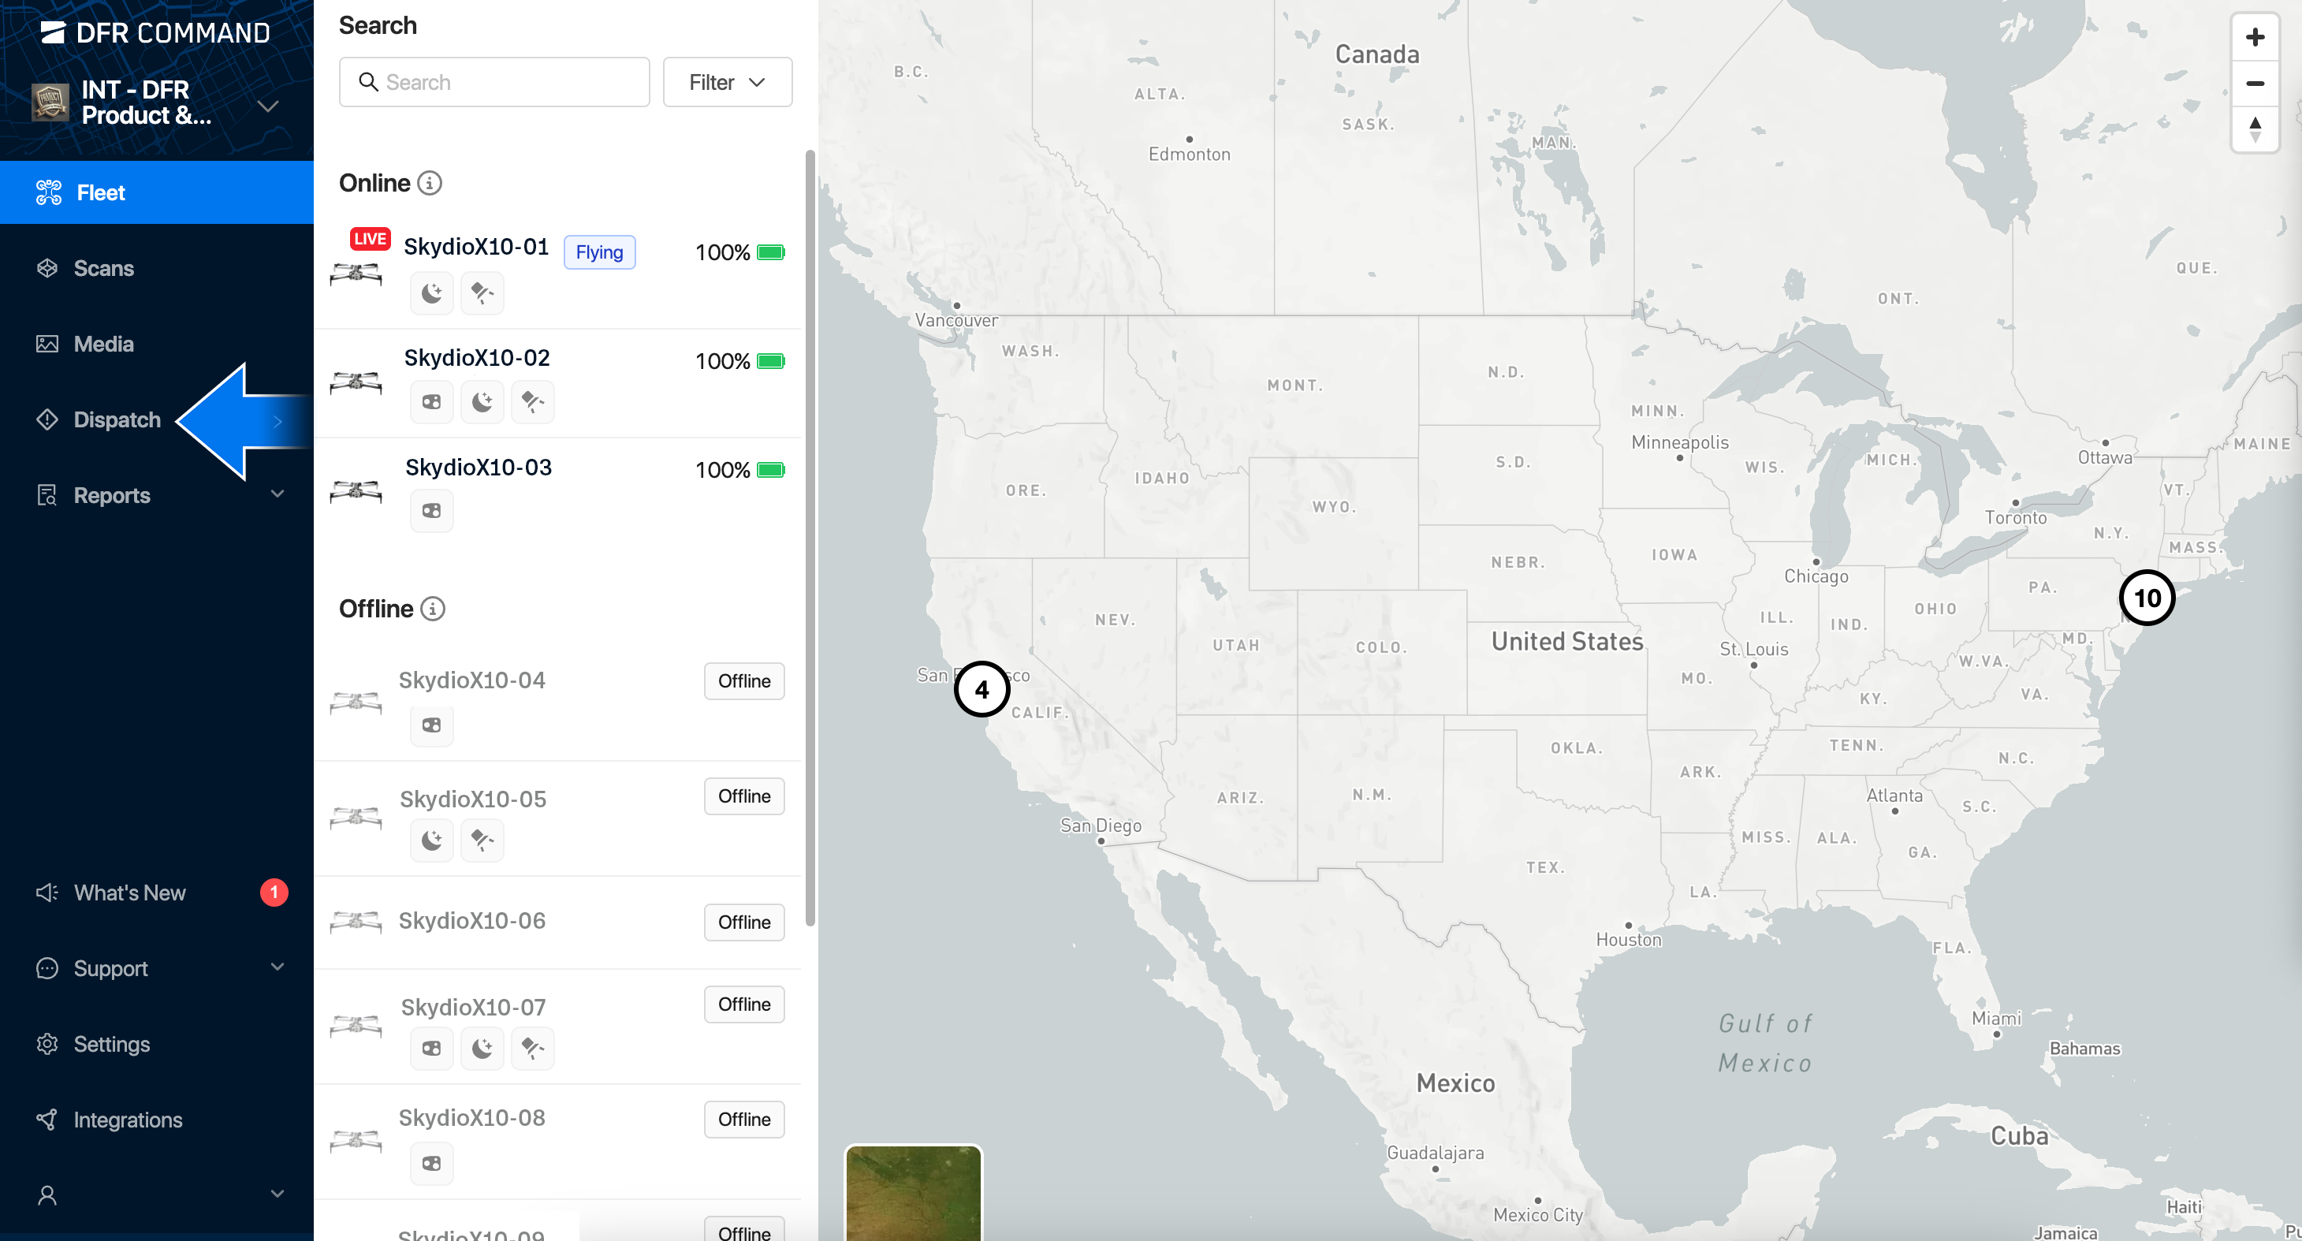
Task: Click the Offline badge for SkydioX10-06
Action: coord(744,923)
